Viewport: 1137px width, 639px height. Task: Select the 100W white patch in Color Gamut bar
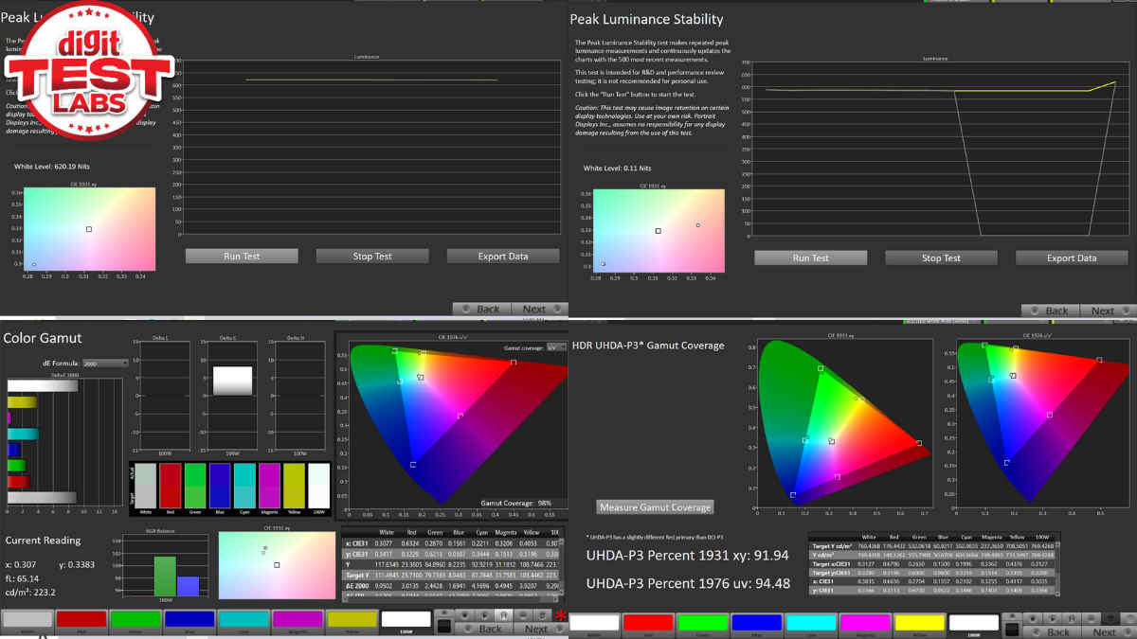click(x=406, y=619)
